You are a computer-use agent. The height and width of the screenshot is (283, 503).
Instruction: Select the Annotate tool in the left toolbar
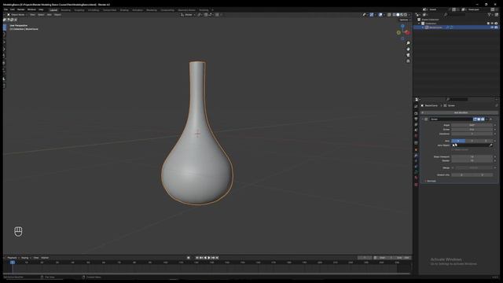(4, 70)
